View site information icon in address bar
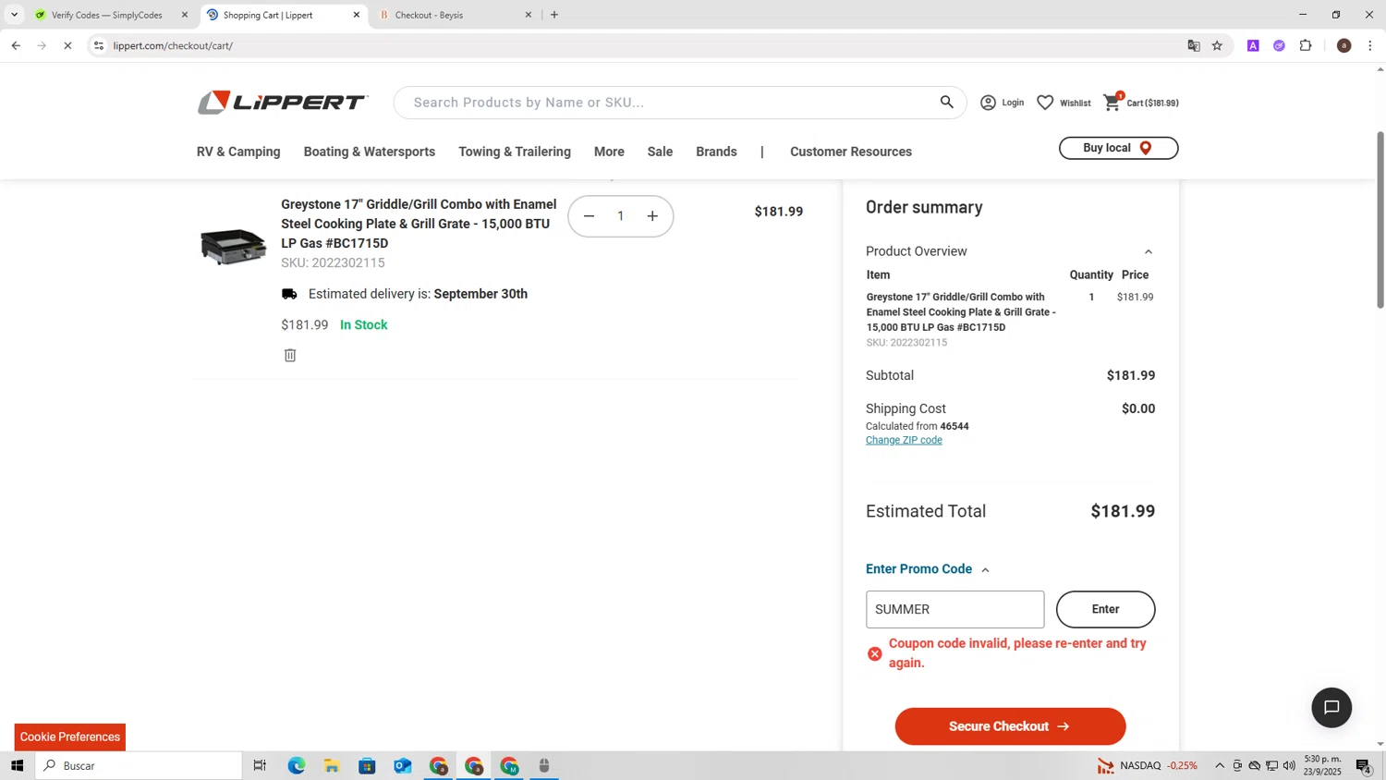Viewport: 1386px width, 780px height. coord(99,45)
